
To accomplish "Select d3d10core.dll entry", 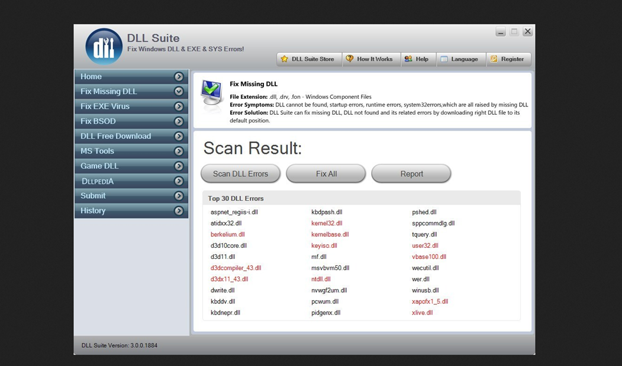I will tap(228, 245).
